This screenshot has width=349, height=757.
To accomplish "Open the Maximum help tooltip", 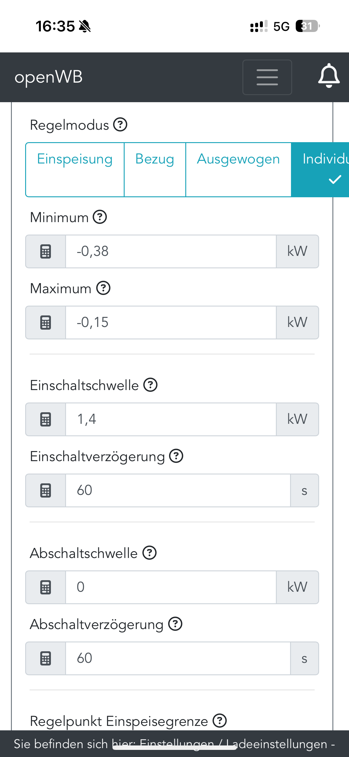I will pos(103,288).
